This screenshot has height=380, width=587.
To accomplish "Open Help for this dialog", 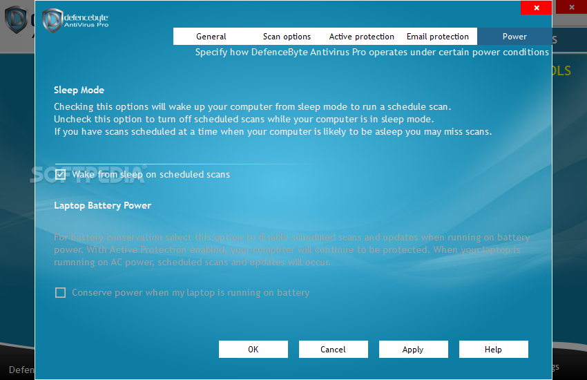I will [493, 350].
